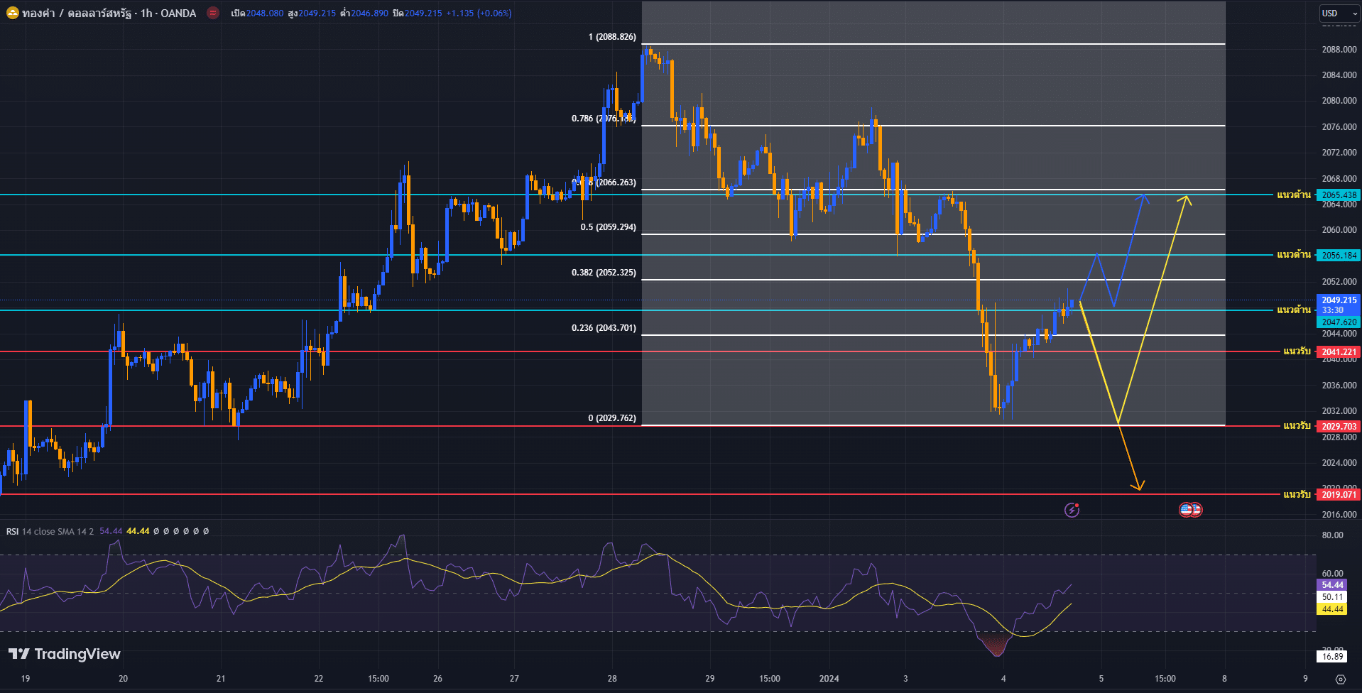The image size is (1362, 693).
Task: Click the TradingView logo
Action: (x=65, y=654)
